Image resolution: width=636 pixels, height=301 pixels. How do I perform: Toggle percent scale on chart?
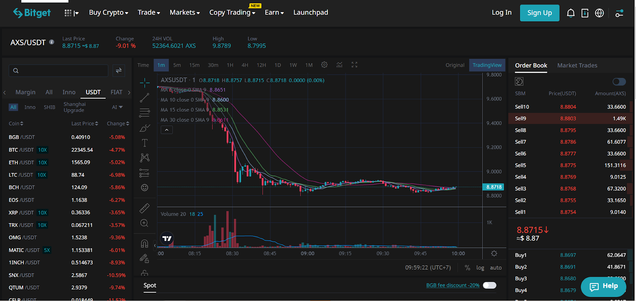467,268
